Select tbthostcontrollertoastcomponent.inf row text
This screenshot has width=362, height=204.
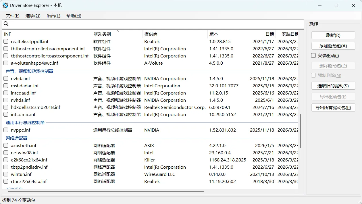click(50, 56)
